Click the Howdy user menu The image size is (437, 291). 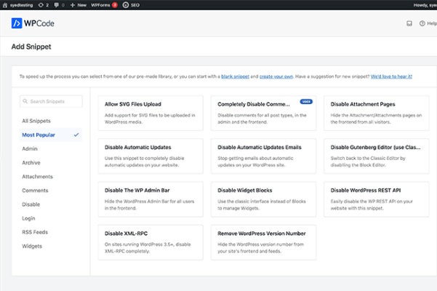point(425,5)
